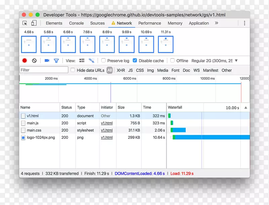Select the 4.68 s screenshot thumbnail
Screen dimensions: 269x205
29,44
